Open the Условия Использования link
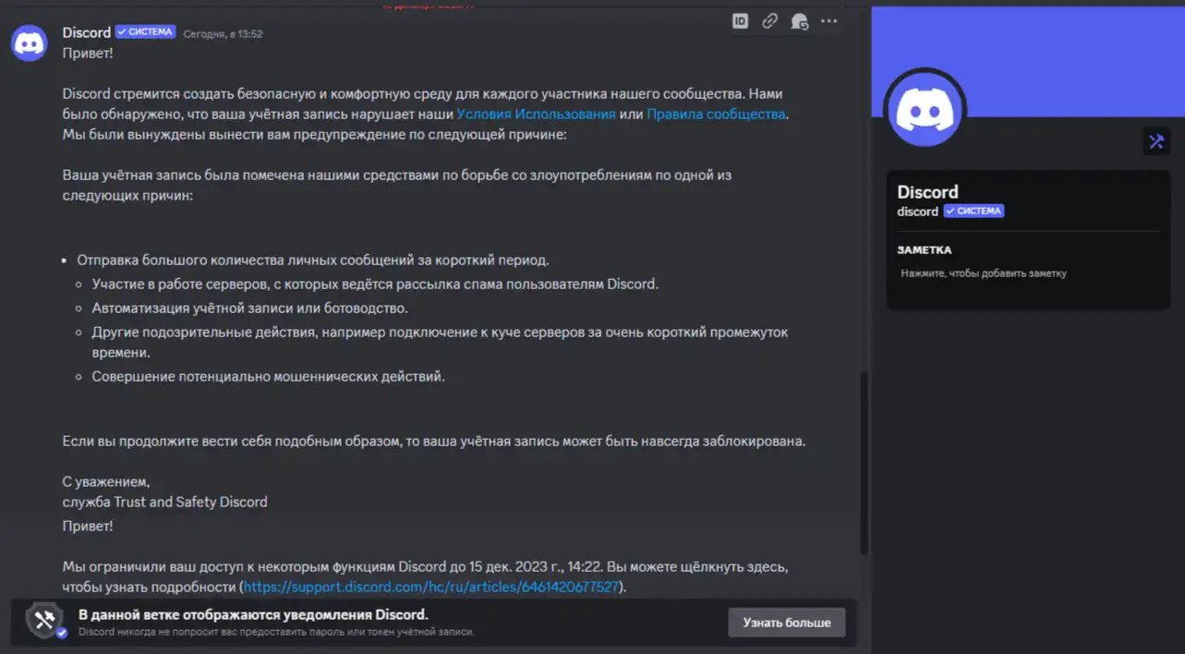 coord(536,115)
